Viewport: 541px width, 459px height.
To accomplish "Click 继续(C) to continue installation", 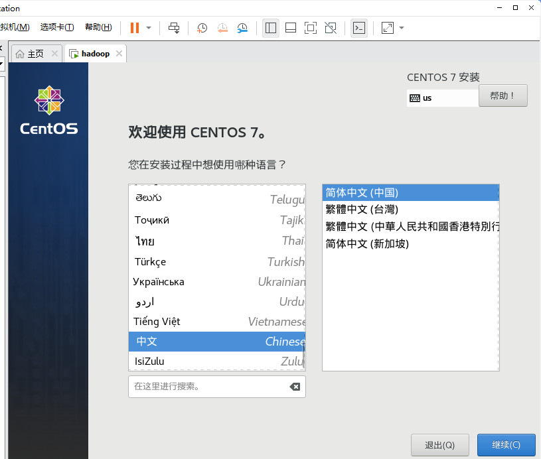I will pyautogui.click(x=506, y=445).
